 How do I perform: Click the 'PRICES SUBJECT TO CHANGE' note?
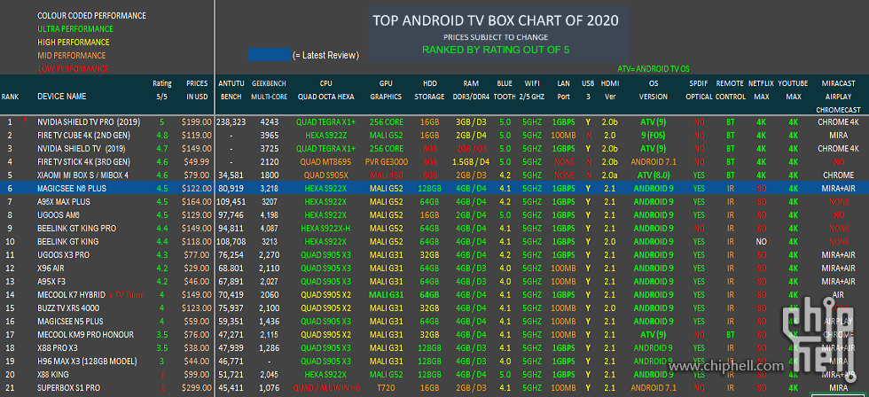click(496, 37)
